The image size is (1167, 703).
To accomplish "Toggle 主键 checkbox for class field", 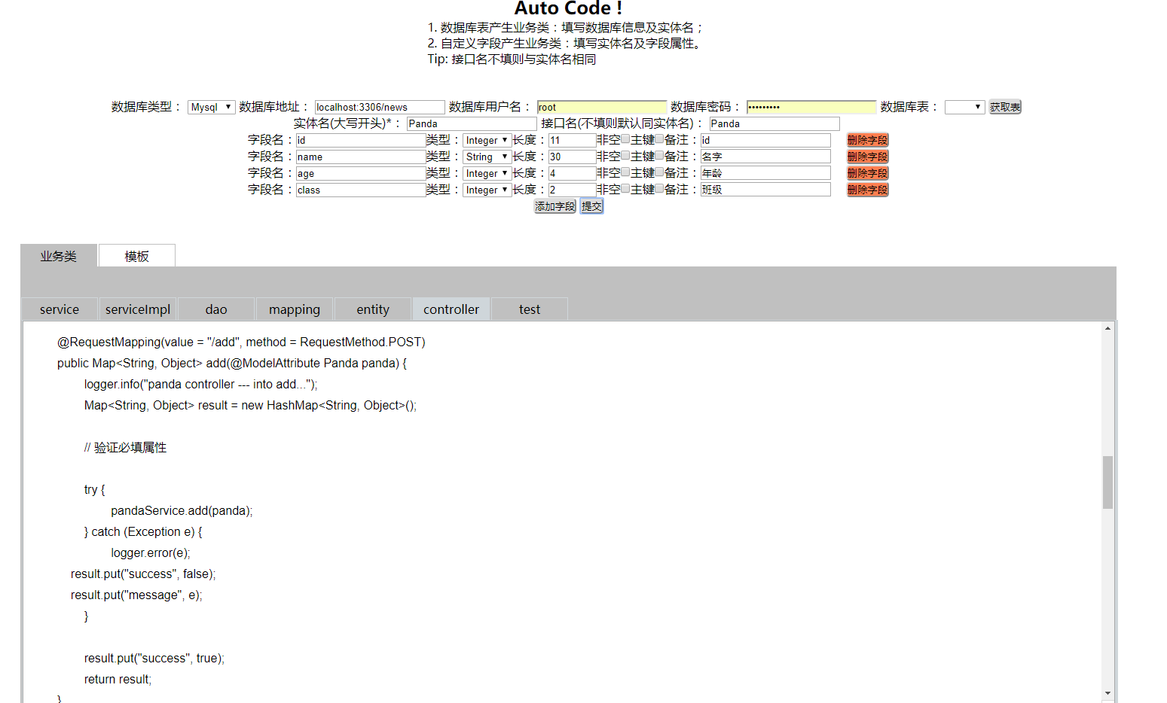I will [x=659, y=188].
